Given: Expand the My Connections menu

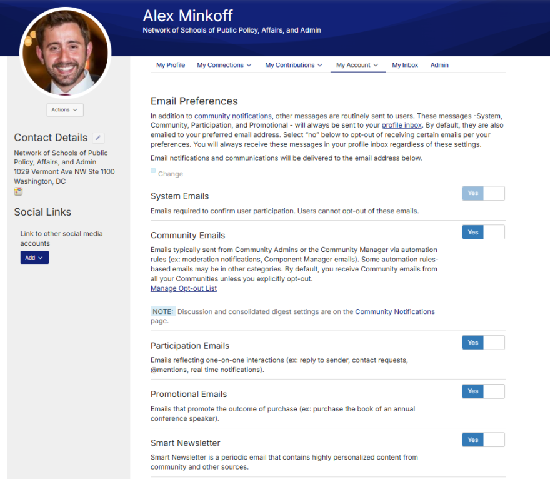Looking at the screenshot, I should tap(224, 65).
